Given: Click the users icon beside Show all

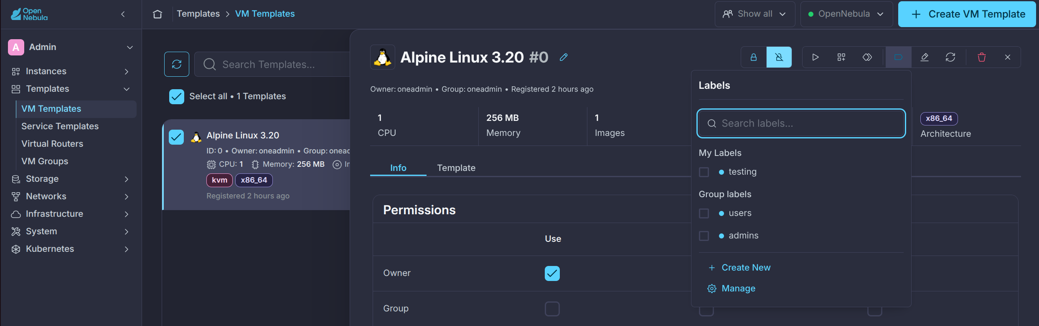Looking at the screenshot, I should tap(728, 14).
